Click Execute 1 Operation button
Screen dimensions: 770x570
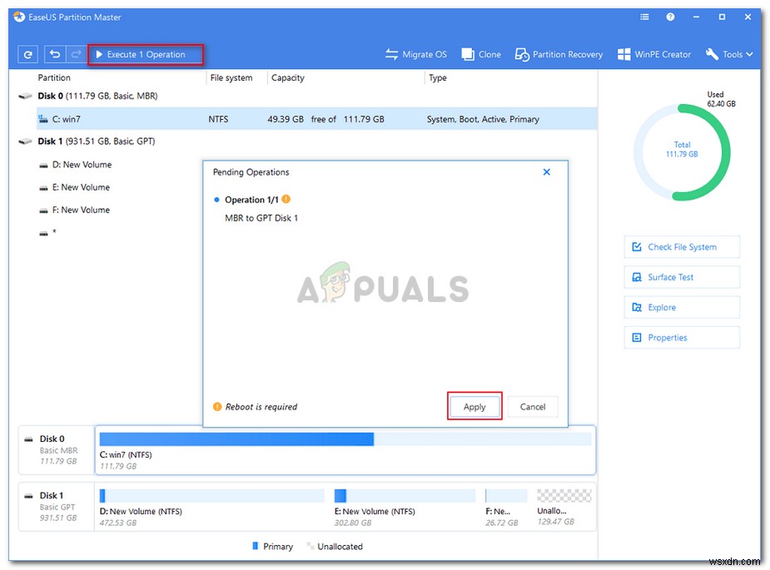pos(146,54)
